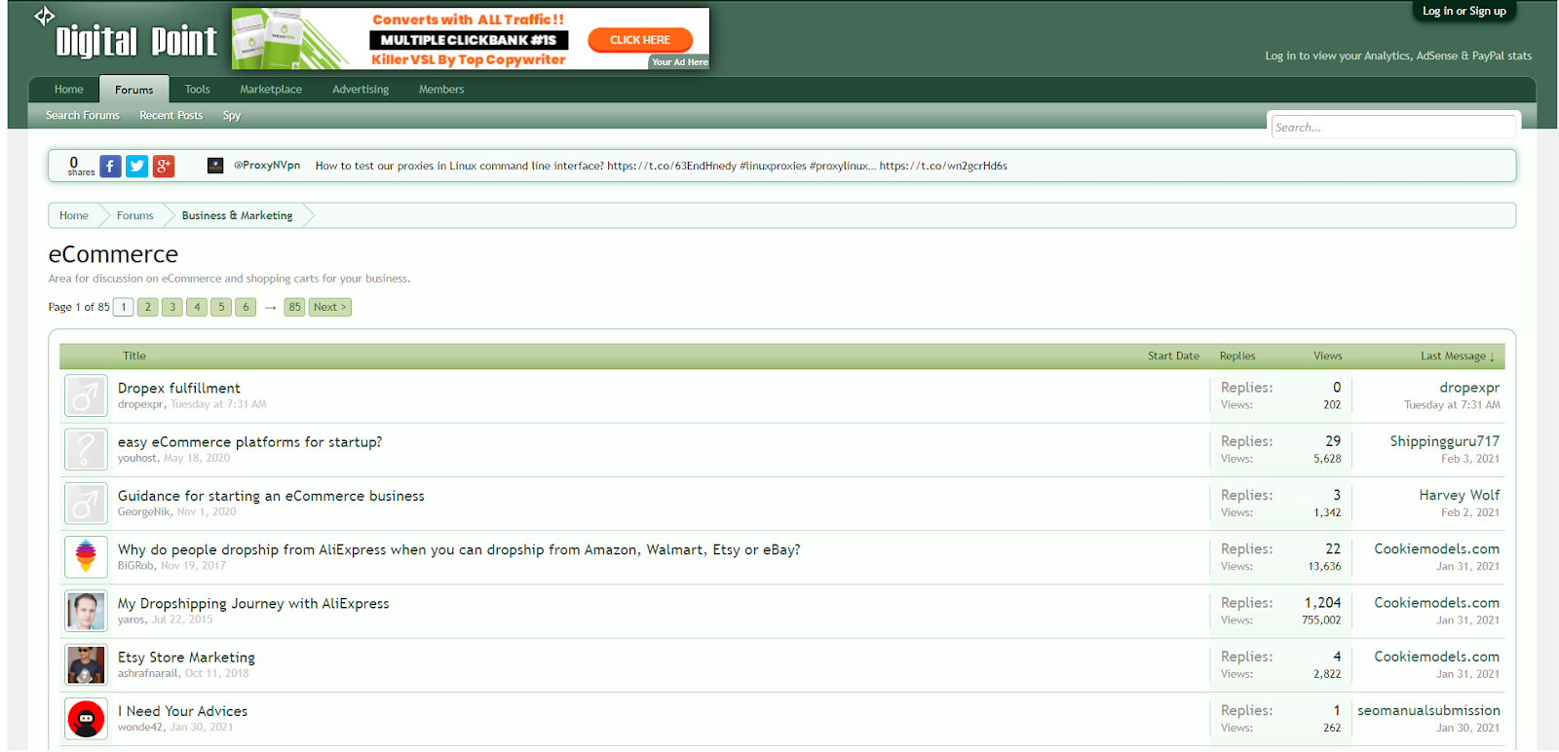This screenshot has width=1559, height=752.
Task: Open ProxyNVpn tweet avatar
Action: coord(215,166)
